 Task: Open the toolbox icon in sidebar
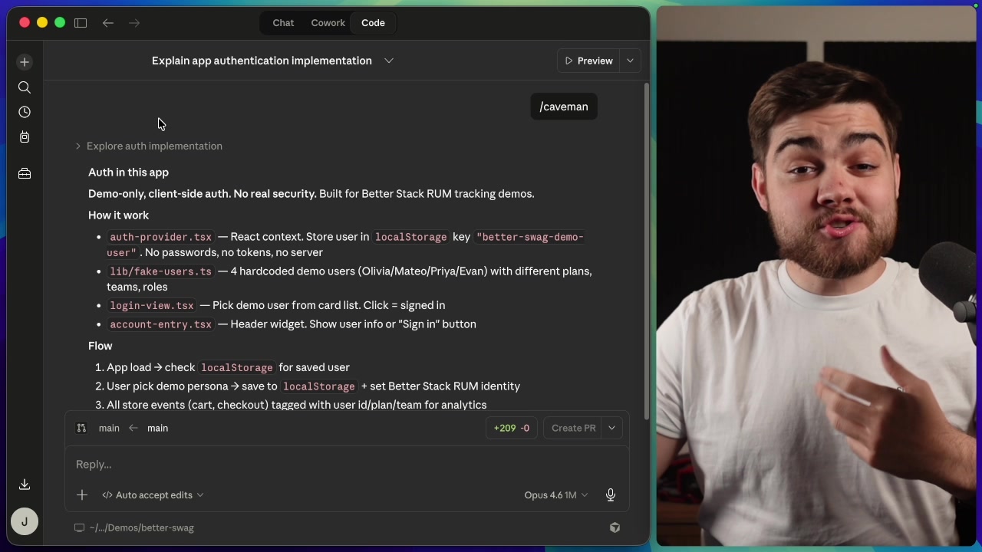(x=25, y=174)
